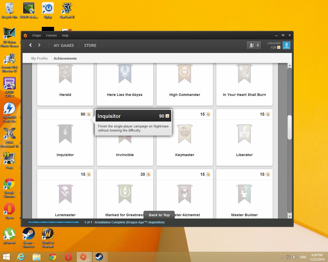
Task: Go back with the left arrow
Action: tap(30, 45)
